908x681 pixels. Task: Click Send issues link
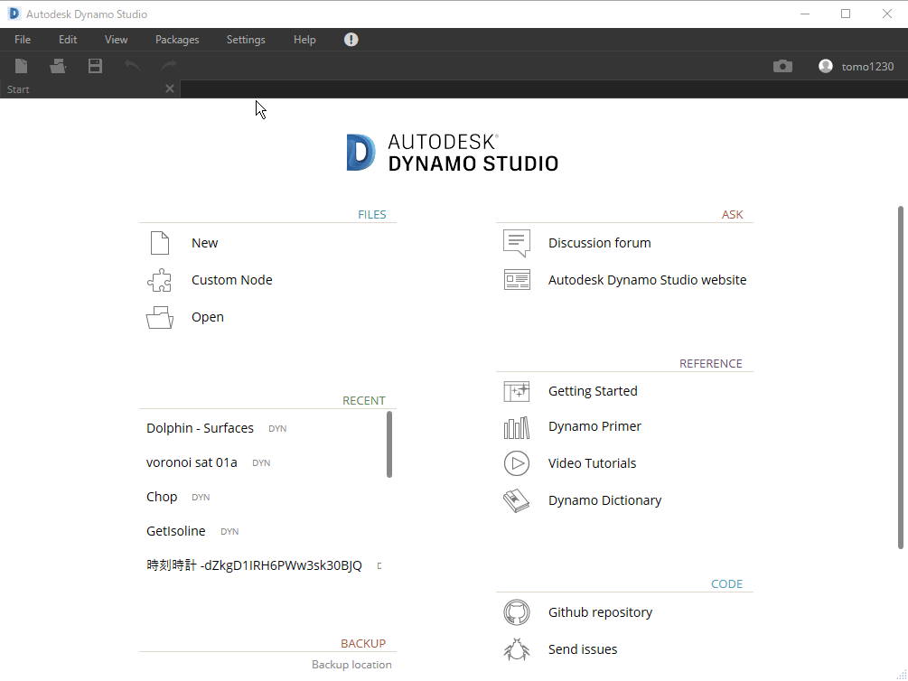pos(583,649)
